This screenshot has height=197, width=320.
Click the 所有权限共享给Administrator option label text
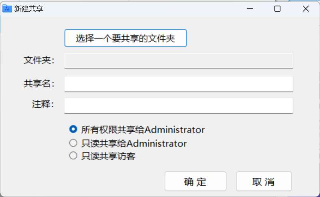143,130
